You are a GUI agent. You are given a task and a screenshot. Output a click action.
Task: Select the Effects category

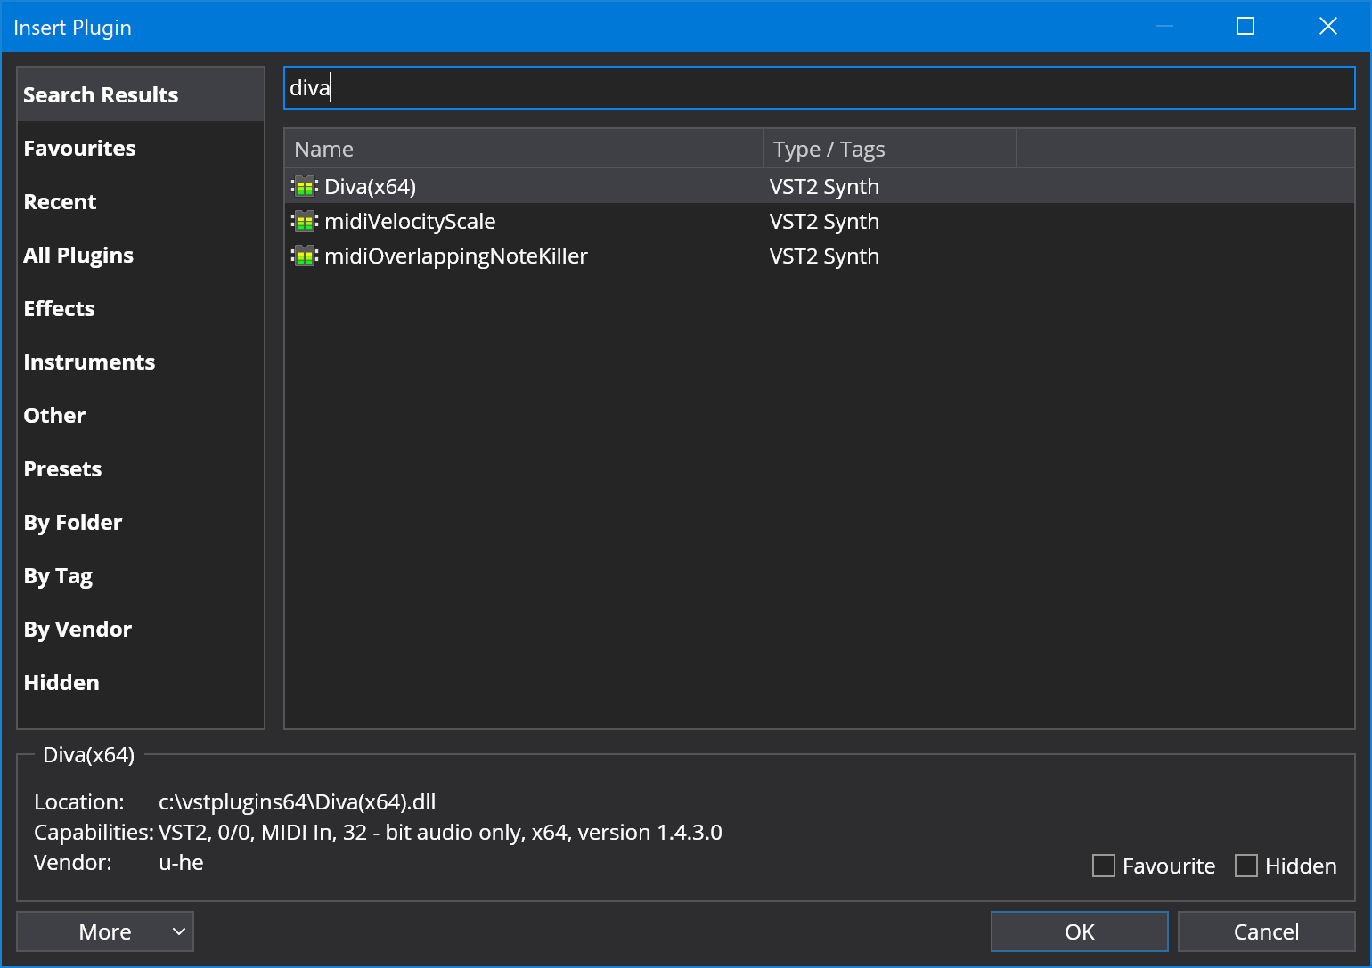tap(141, 308)
